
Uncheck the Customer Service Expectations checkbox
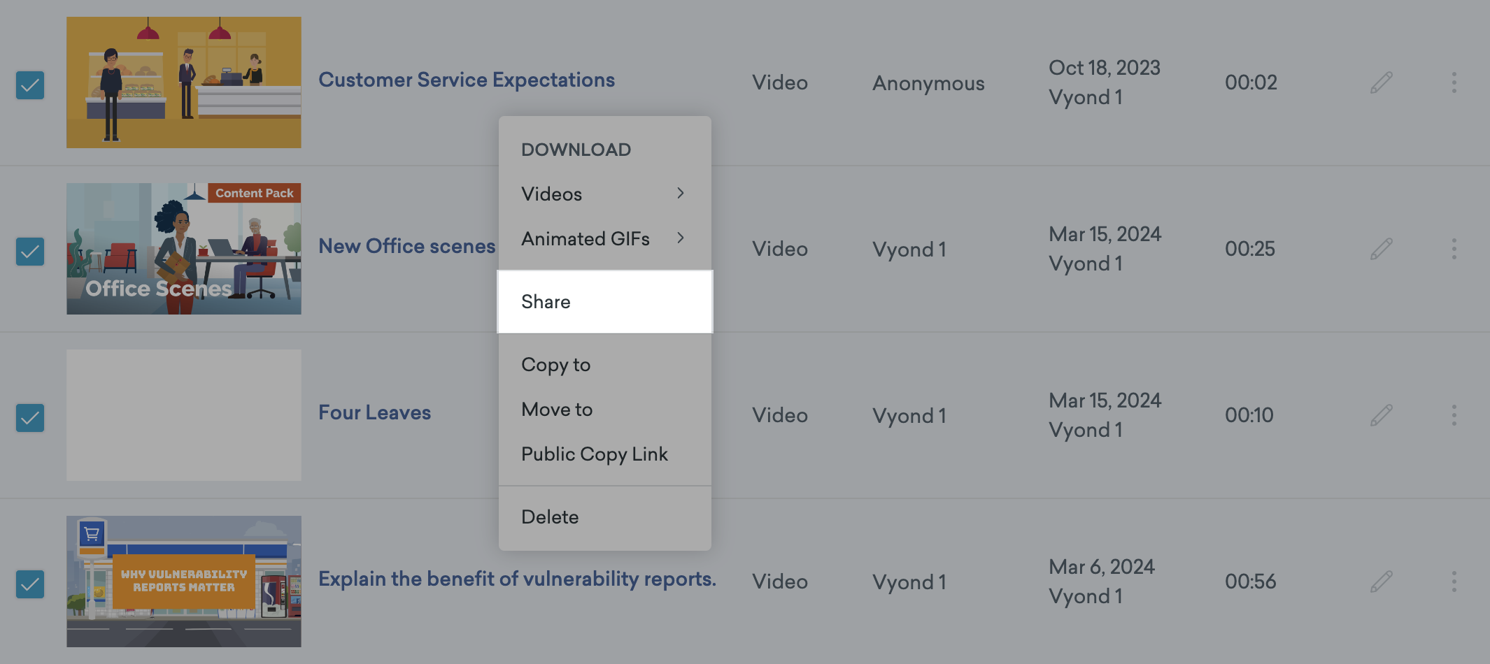[30, 85]
